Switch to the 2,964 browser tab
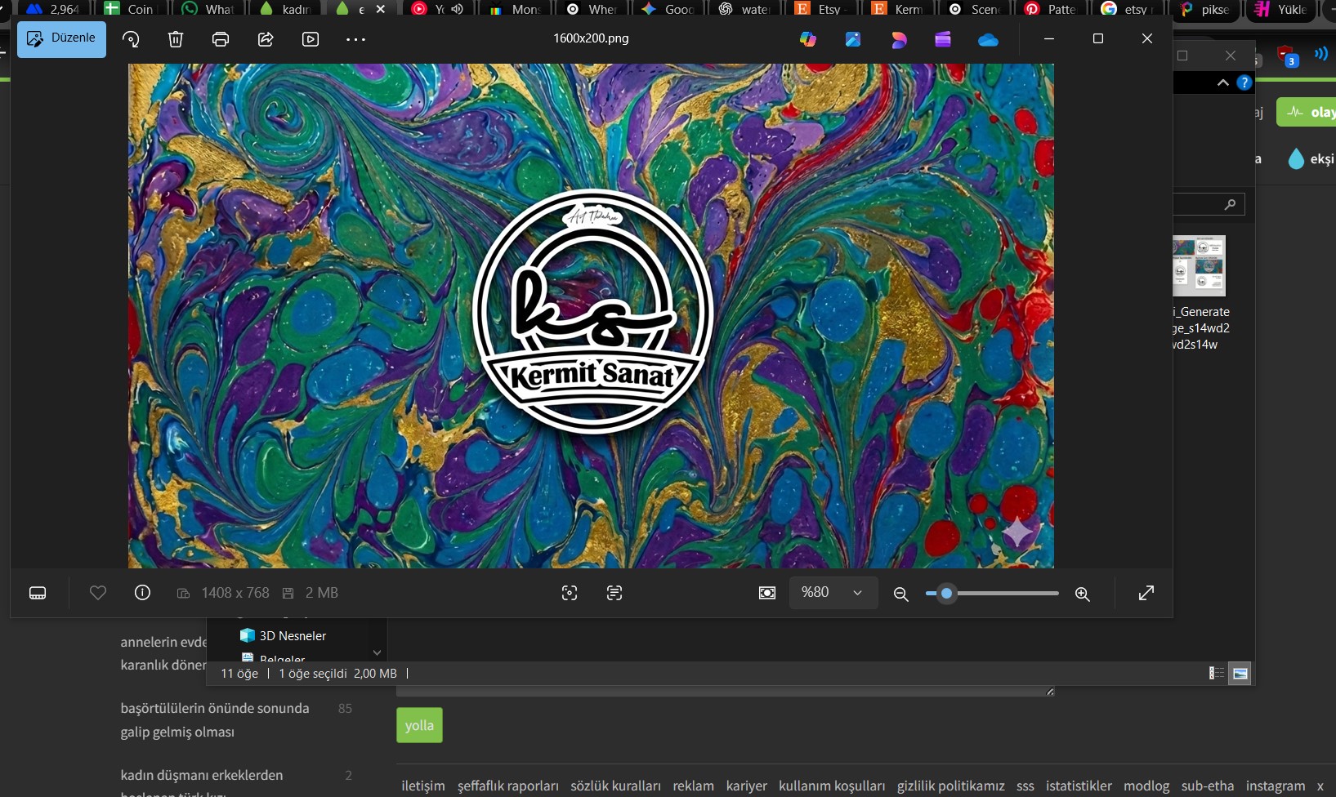Screen dimensions: 1336x797 click(53, 9)
